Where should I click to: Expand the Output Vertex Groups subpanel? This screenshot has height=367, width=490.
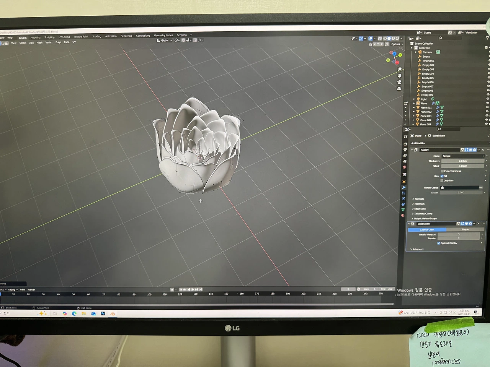pos(425,219)
